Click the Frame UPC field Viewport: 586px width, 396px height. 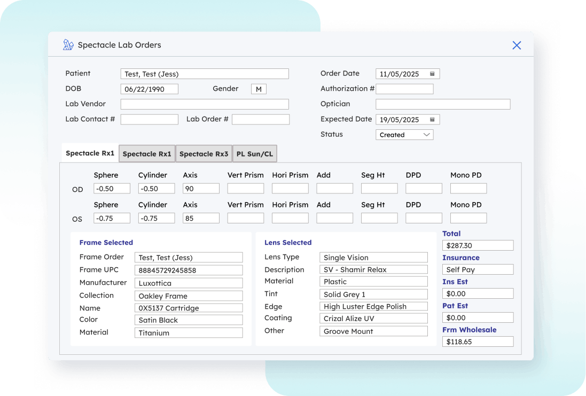click(x=189, y=270)
